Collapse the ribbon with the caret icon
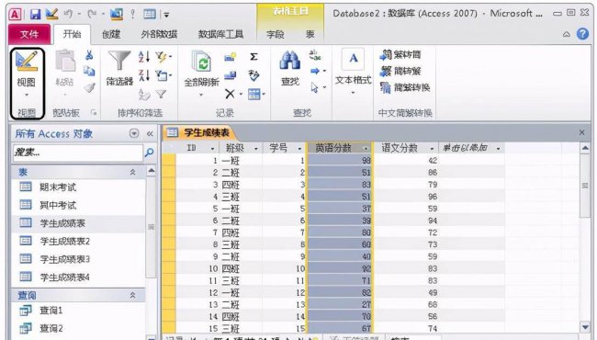The image size is (597, 340). coord(567,34)
